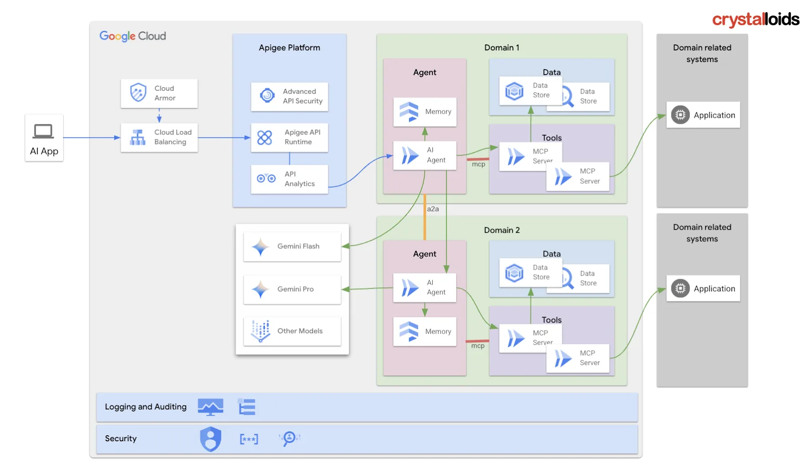809x467 pixels.
Task: Click the Domain 2 "Tools" heading
Action: (552, 320)
